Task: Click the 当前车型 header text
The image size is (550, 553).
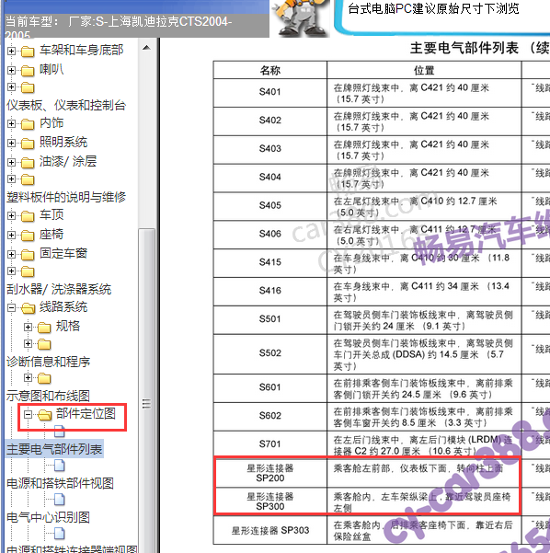Action: click(x=119, y=28)
